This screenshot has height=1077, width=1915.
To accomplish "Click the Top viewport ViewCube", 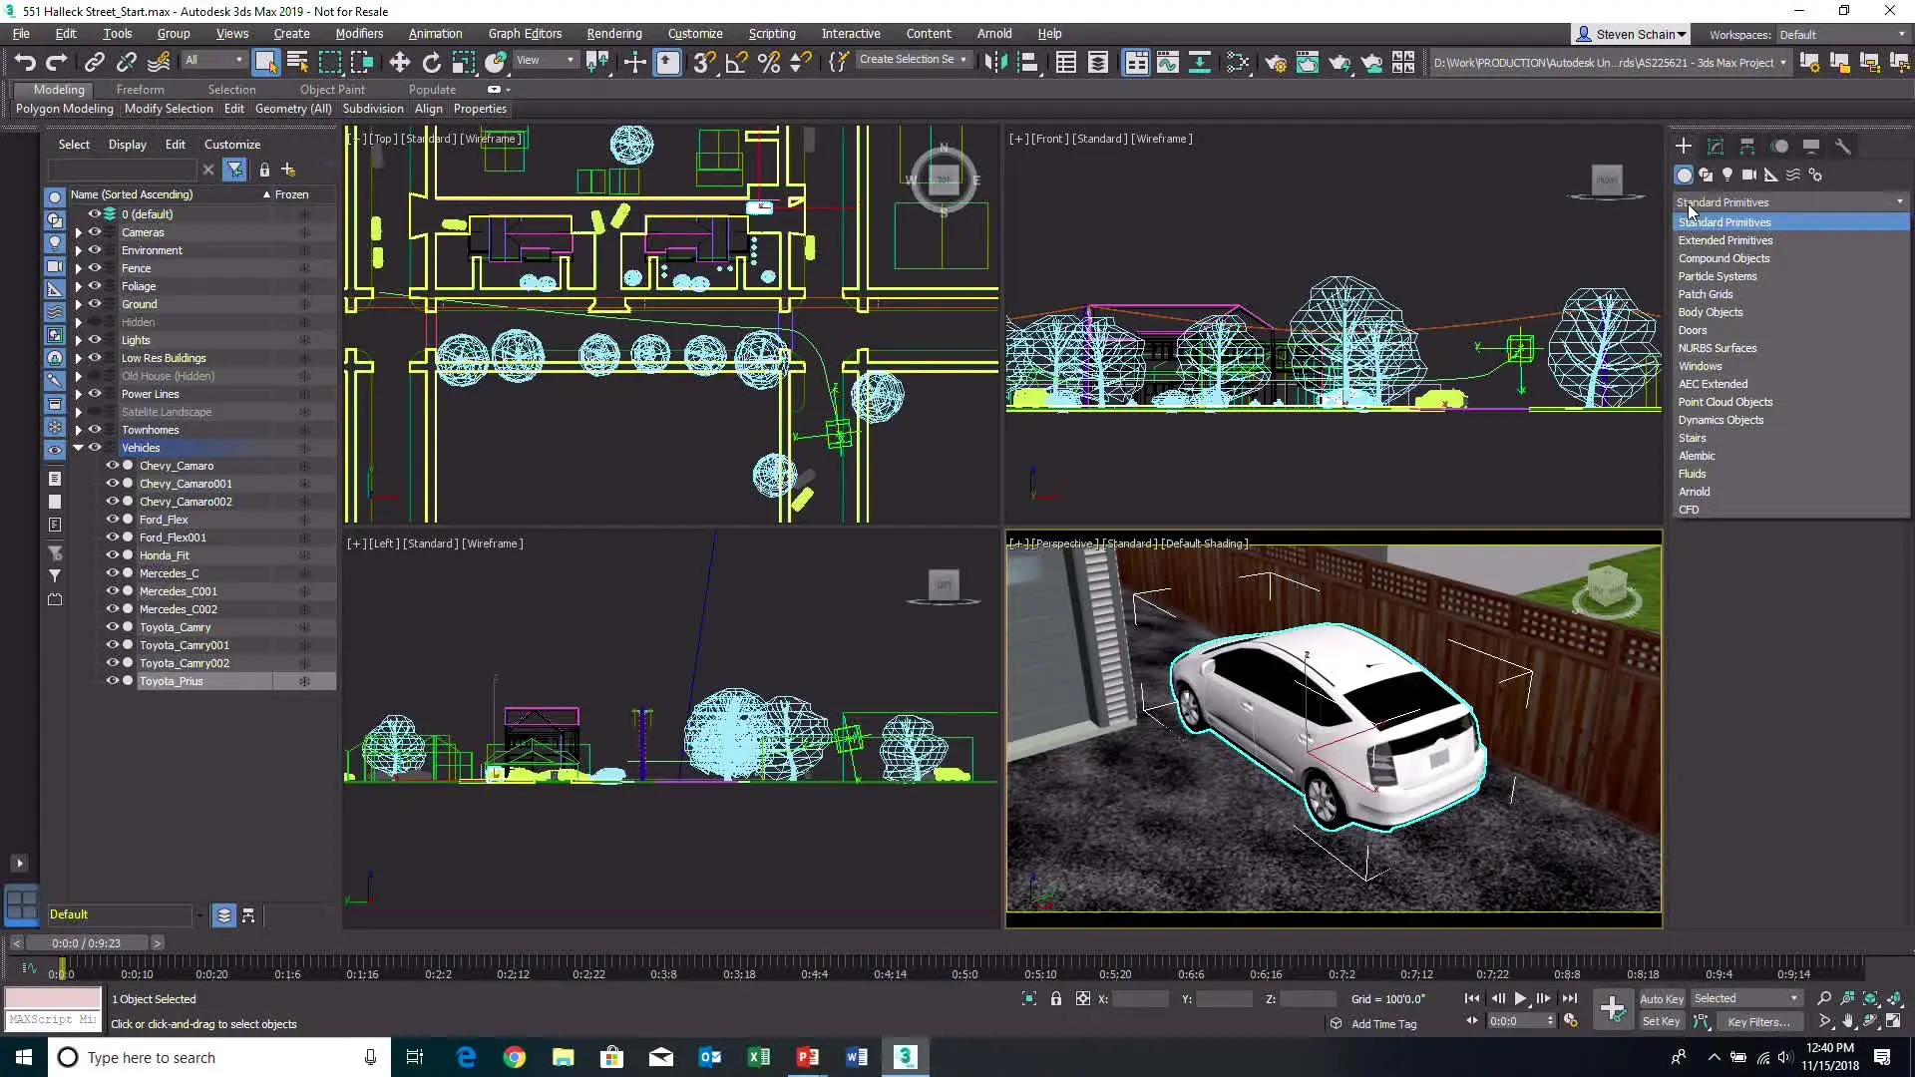I will 944,180.
